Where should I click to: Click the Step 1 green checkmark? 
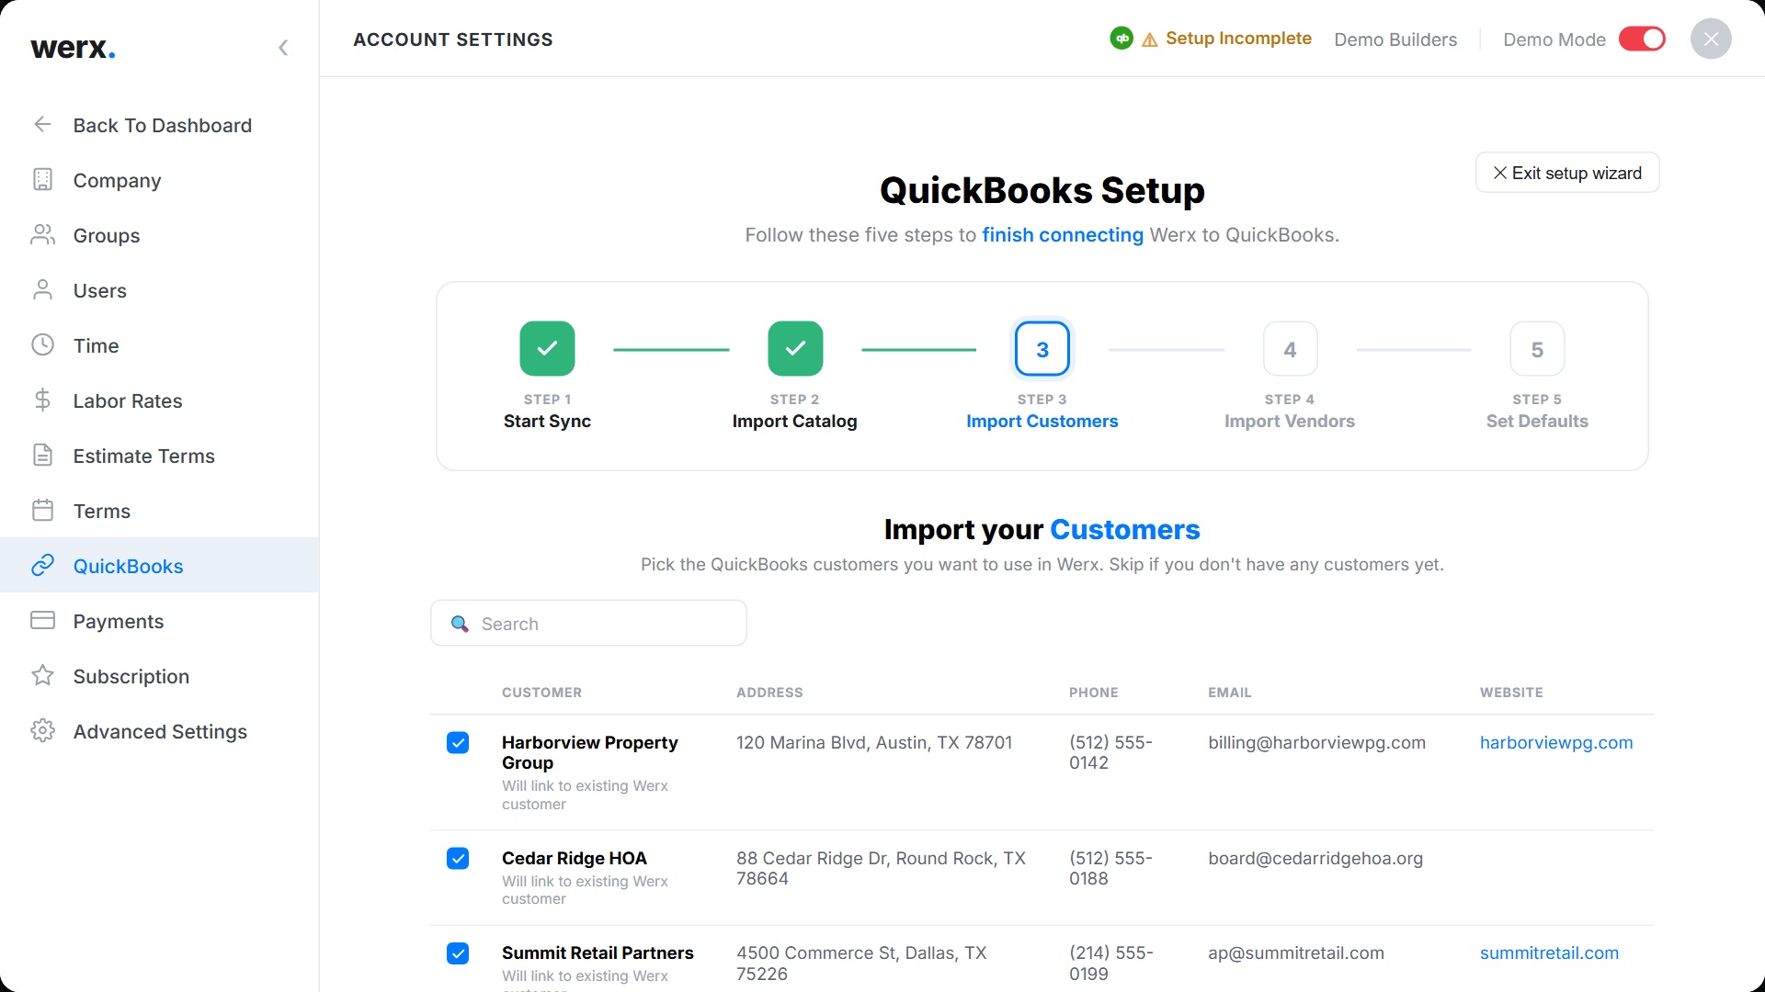547,348
